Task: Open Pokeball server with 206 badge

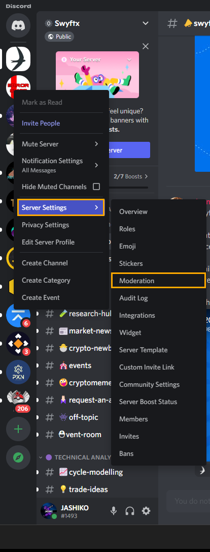Action: coord(18,400)
